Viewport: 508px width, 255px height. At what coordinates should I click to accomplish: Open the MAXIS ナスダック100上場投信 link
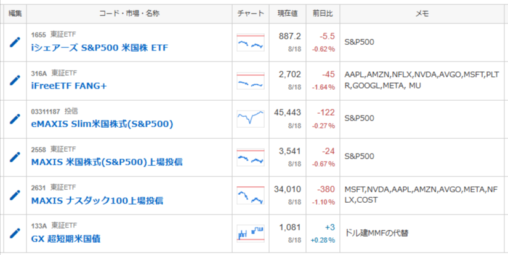point(97,201)
